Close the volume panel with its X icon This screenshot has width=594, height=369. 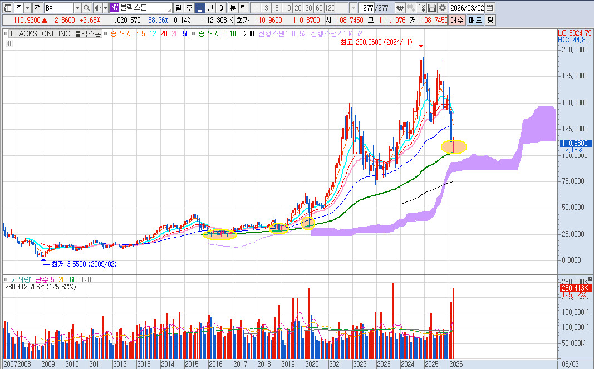590,278
